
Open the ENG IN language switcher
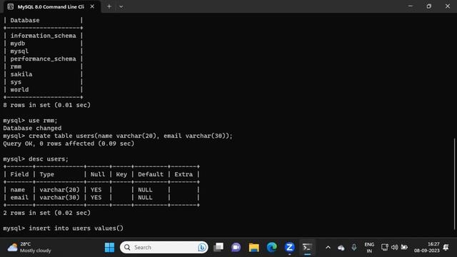(369, 248)
